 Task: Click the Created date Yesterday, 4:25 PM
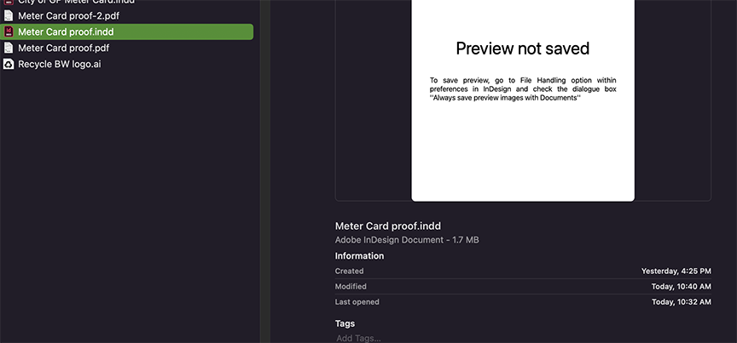(676, 271)
